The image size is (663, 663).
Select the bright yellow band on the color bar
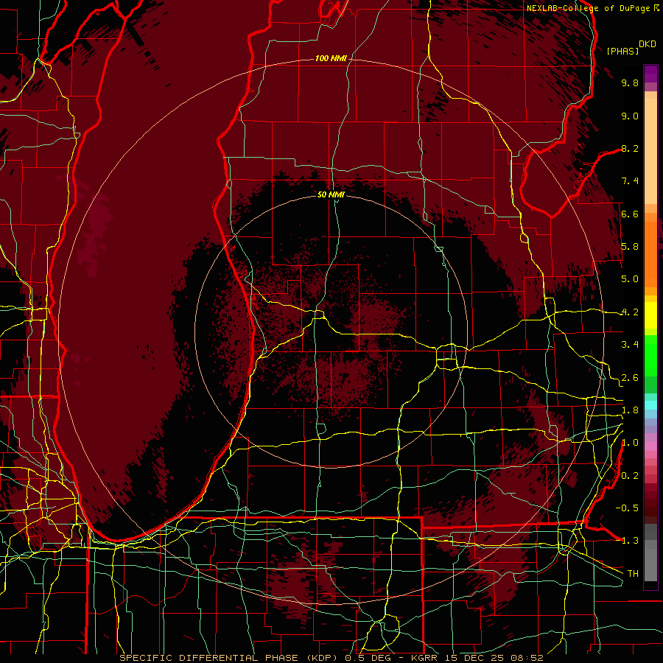point(650,315)
